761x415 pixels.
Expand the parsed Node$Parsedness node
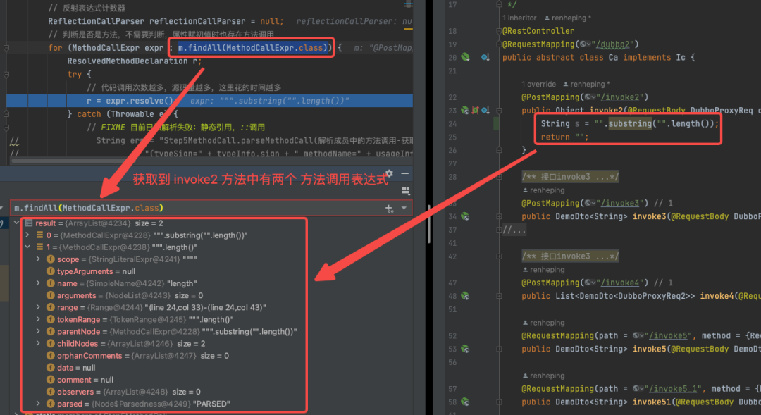tap(38, 404)
